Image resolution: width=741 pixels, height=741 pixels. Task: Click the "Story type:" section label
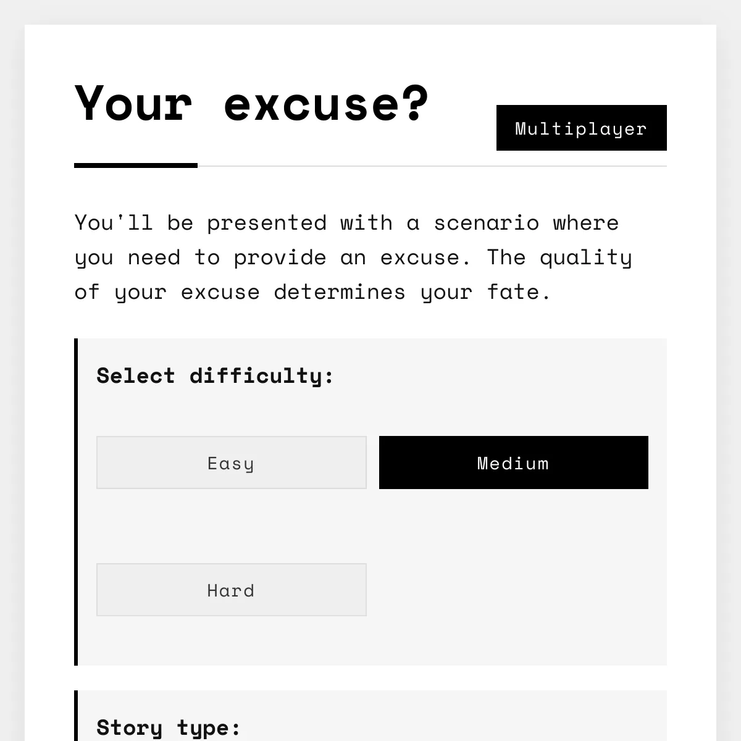pyautogui.click(x=169, y=727)
